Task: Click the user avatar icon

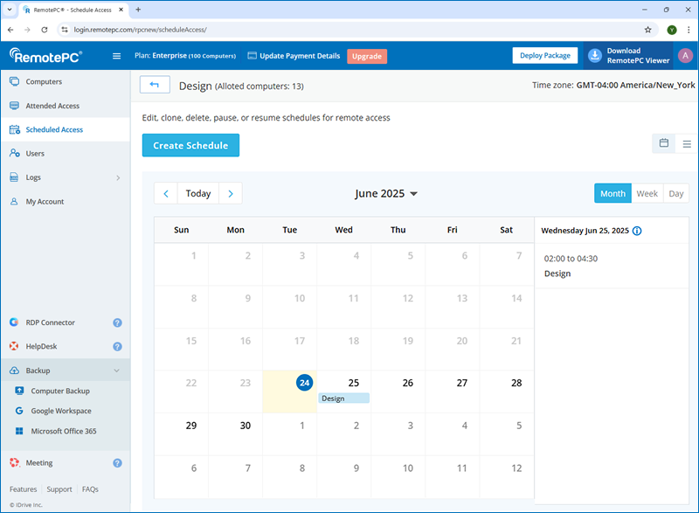Action: [x=685, y=56]
